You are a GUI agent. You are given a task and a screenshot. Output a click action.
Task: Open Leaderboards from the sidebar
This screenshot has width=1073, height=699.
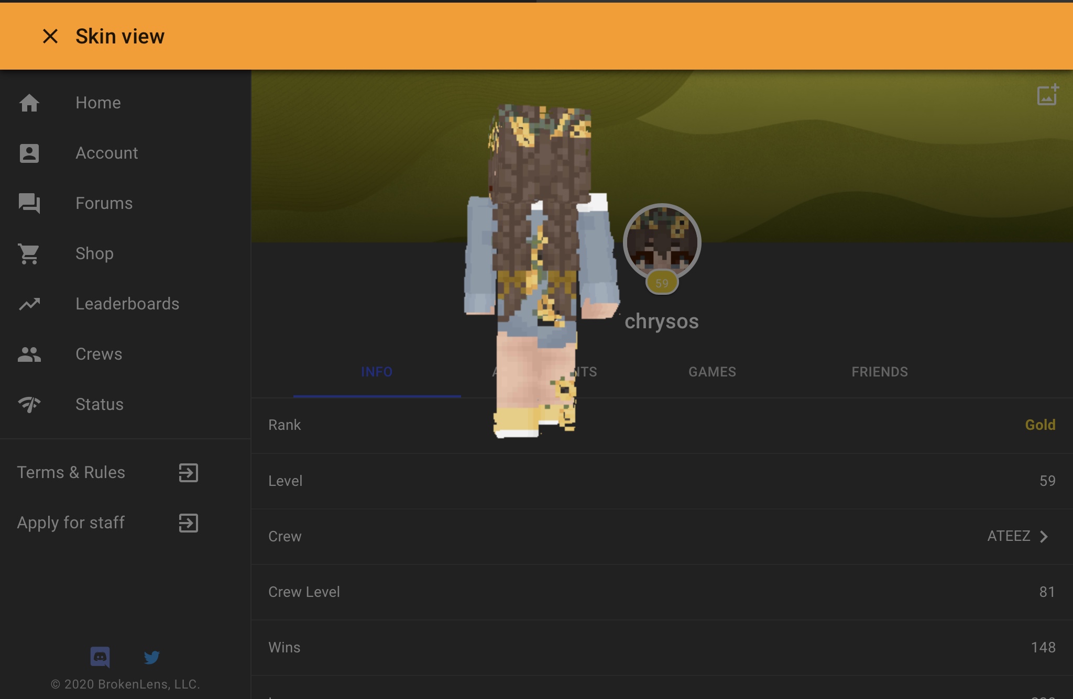click(x=126, y=304)
